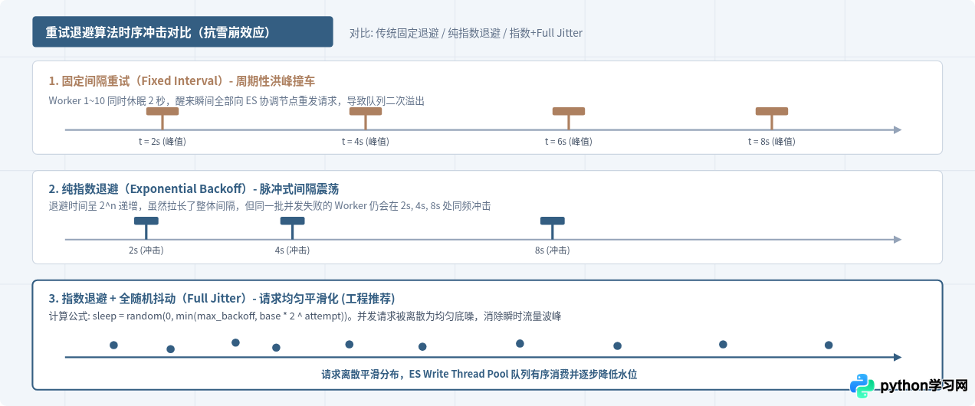The width and height of the screenshot is (975, 406).
Task: Click the title banner 重试退避算法时序冲击对比
Action: pos(182,32)
